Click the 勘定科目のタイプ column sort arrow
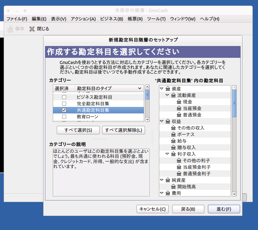Screen dimensions: 258x230 [x=140, y=88]
